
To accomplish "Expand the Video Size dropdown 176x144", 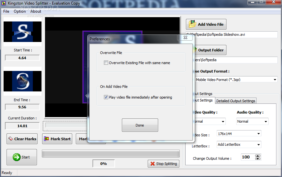I will pyautogui.click(x=258, y=134).
